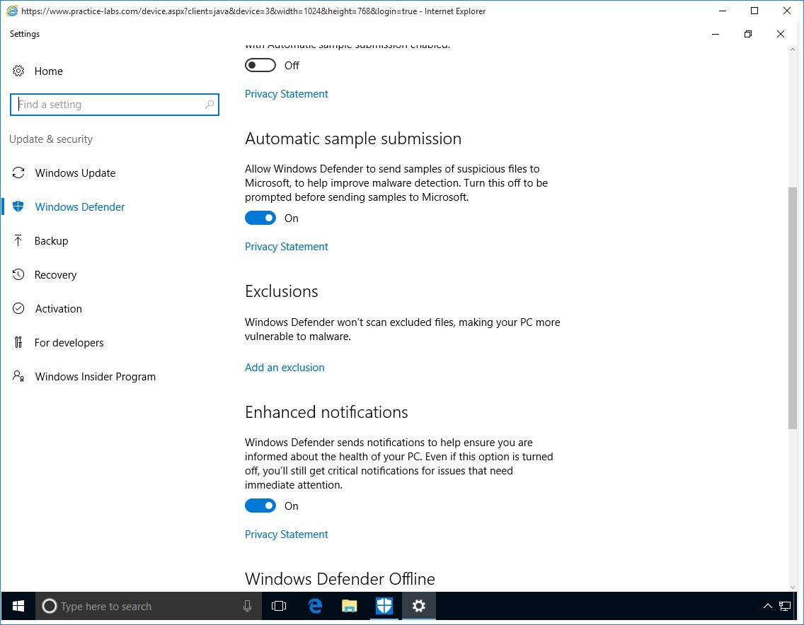Click Add an exclusion link
The image size is (804, 625).
(x=285, y=368)
